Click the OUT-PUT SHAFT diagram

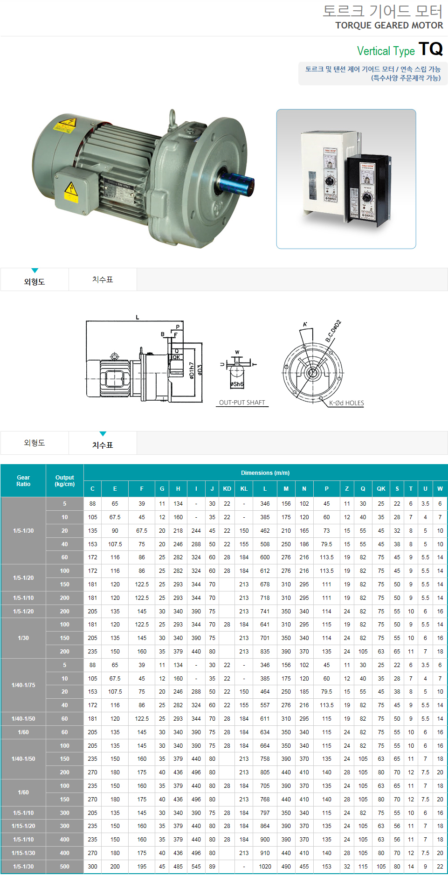[239, 373]
